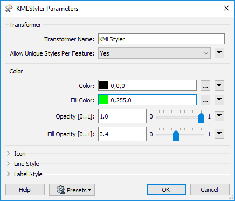This screenshot has width=235, height=201.
Task: Open color picker ellipsis for Color
Action: [205, 85]
